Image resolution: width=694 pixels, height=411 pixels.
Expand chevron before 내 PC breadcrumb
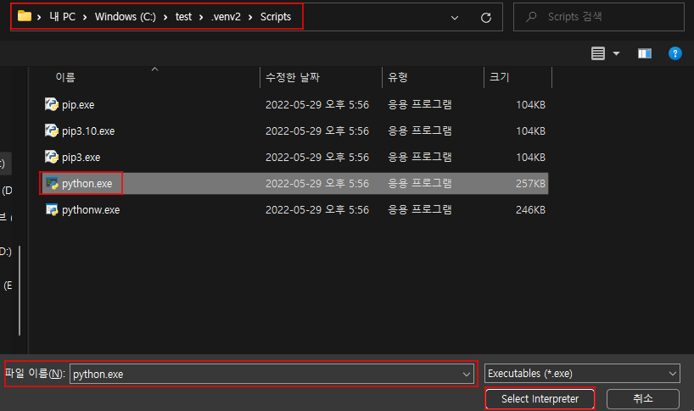pos(39,17)
